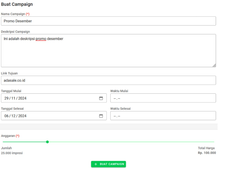Click the 'Buat Campaign' page heading
229x170 pixels.
(x=17, y=4)
